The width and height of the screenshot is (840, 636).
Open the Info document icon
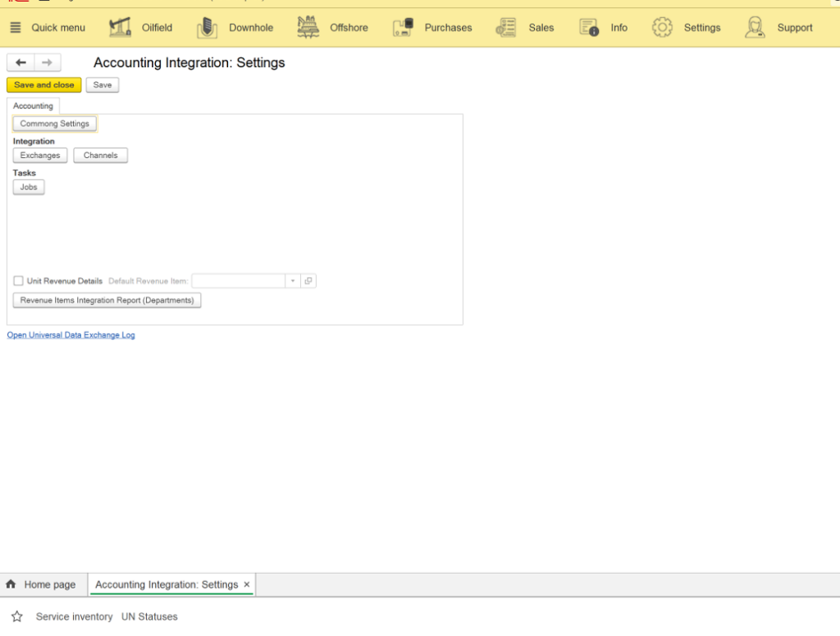pyautogui.click(x=589, y=27)
